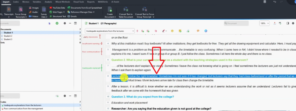Click the Documents root row

40,29
